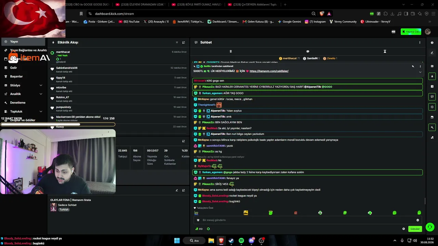Open the green support headset chat bubble
This screenshot has width=438, height=246.
(430, 227)
